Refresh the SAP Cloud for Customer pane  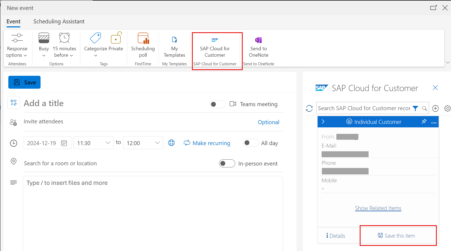coord(309,108)
